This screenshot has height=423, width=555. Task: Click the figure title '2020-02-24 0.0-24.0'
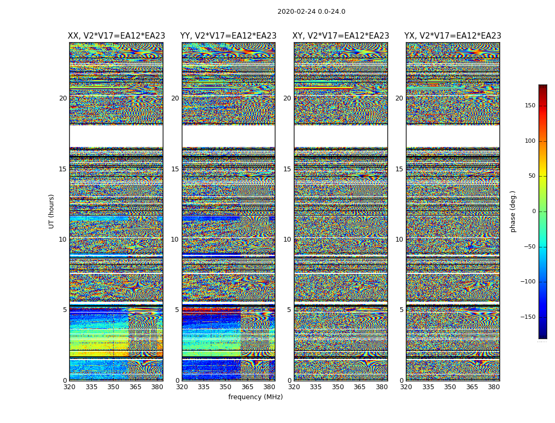point(311,12)
